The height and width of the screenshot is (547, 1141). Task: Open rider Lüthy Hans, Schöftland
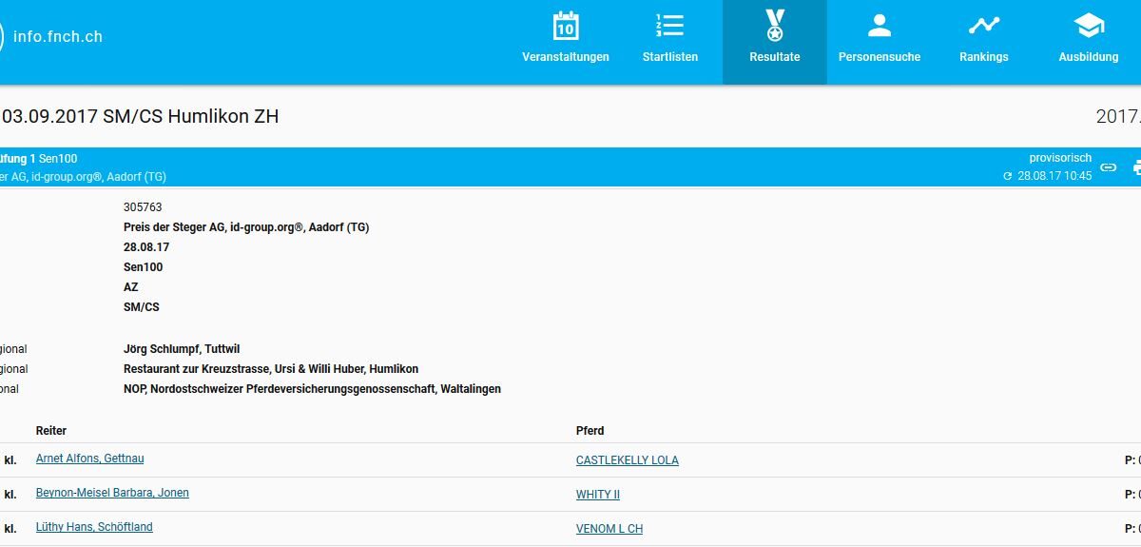(x=94, y=527)
